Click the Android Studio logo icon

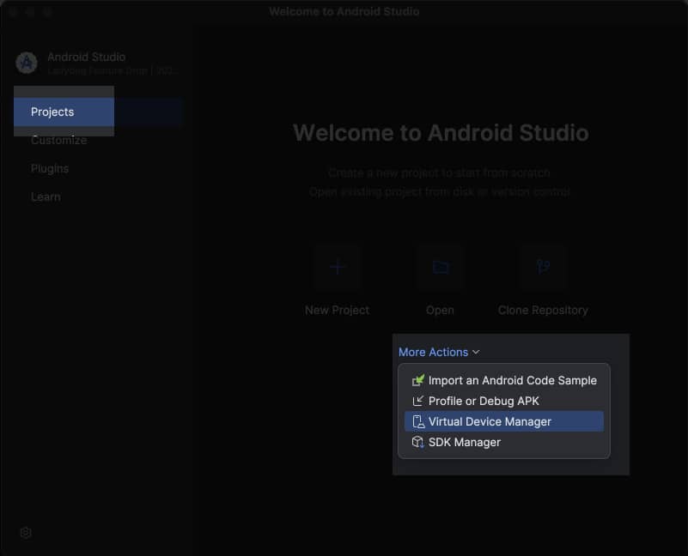point(27,63)
